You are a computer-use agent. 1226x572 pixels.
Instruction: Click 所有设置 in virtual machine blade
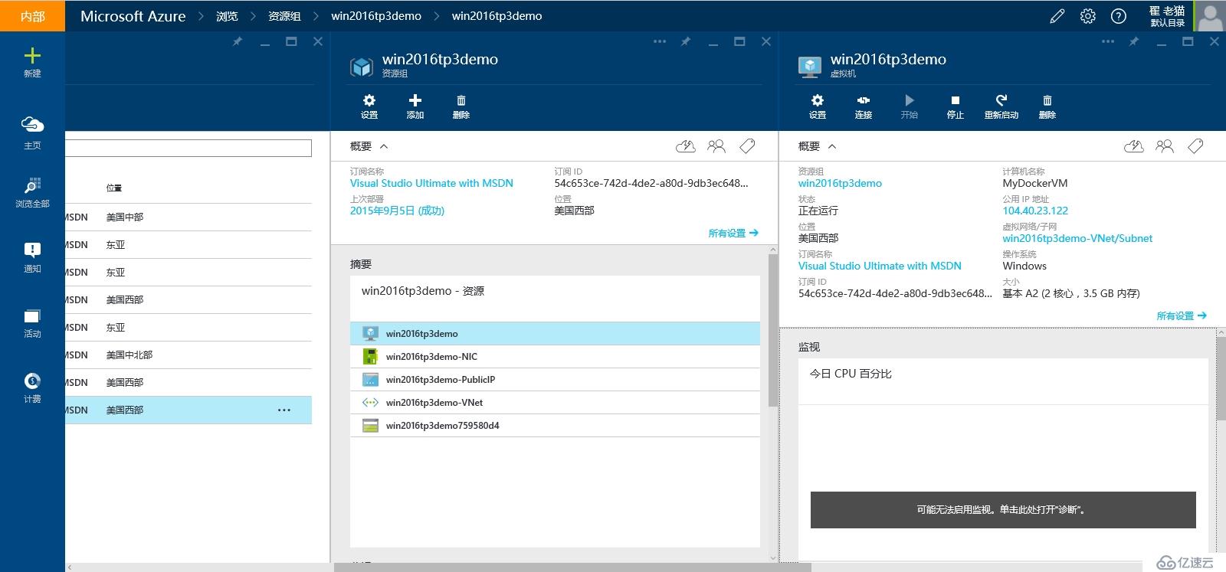click(x=1182, y=315)
